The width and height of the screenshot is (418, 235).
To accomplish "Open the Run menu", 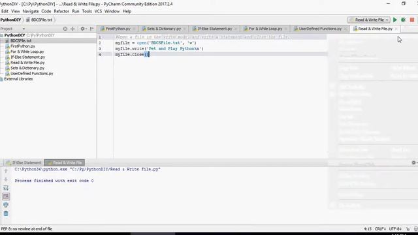I will (76, 11).
